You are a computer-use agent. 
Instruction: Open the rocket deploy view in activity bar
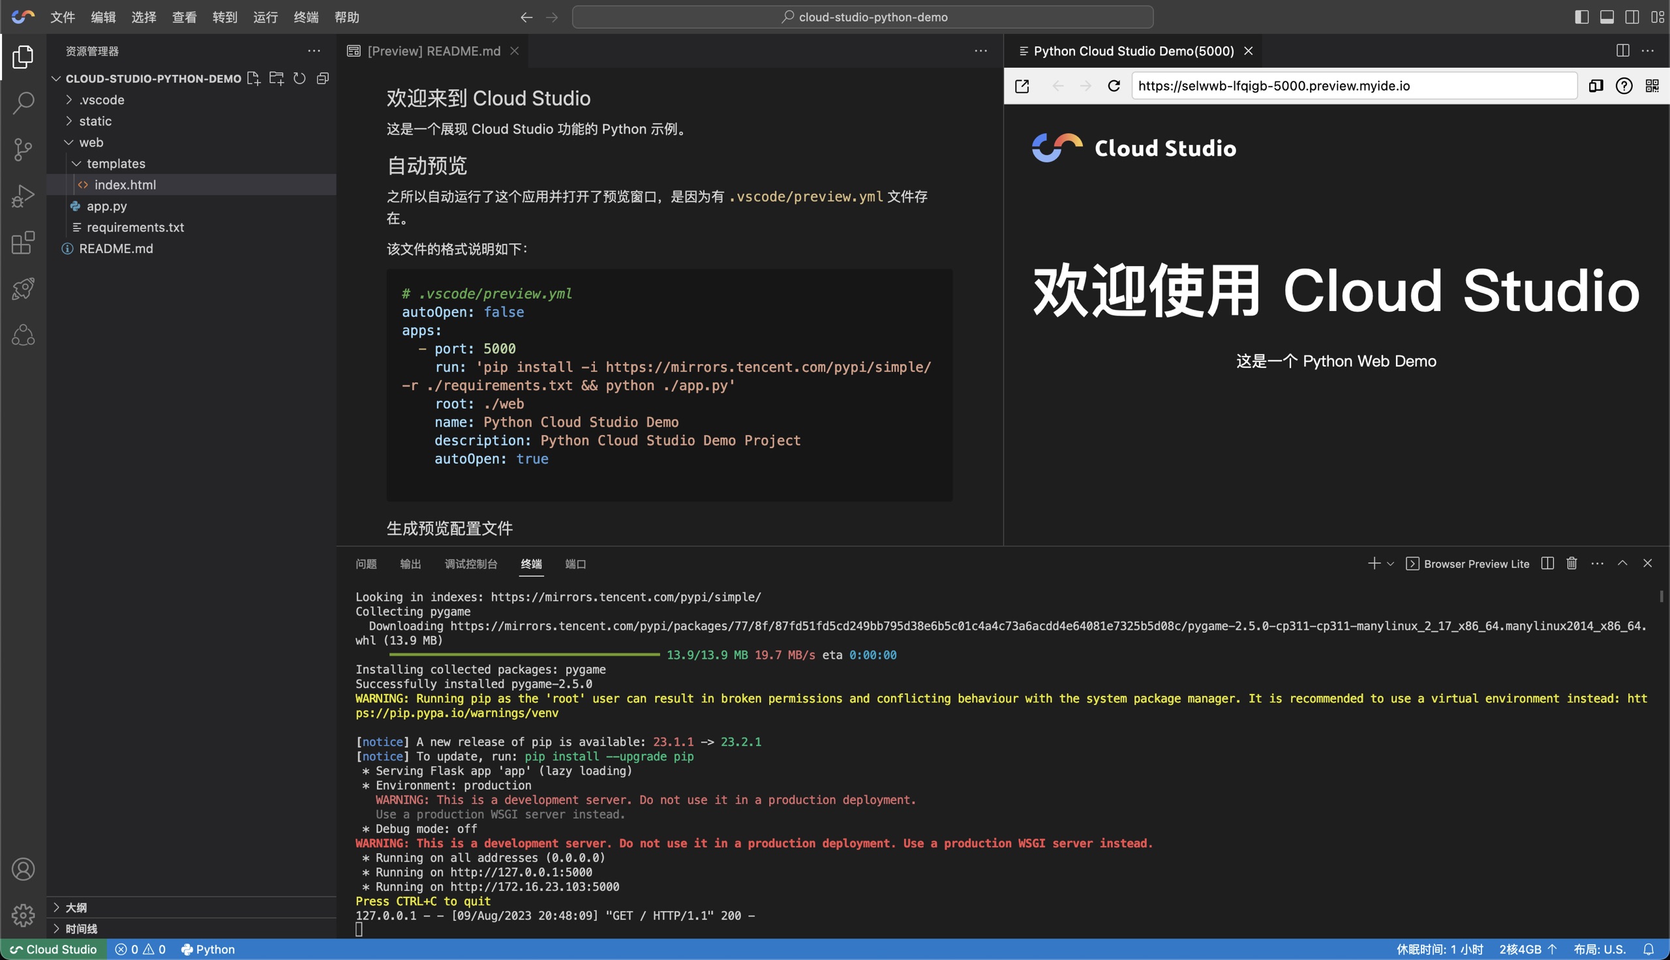coord(23,288)
